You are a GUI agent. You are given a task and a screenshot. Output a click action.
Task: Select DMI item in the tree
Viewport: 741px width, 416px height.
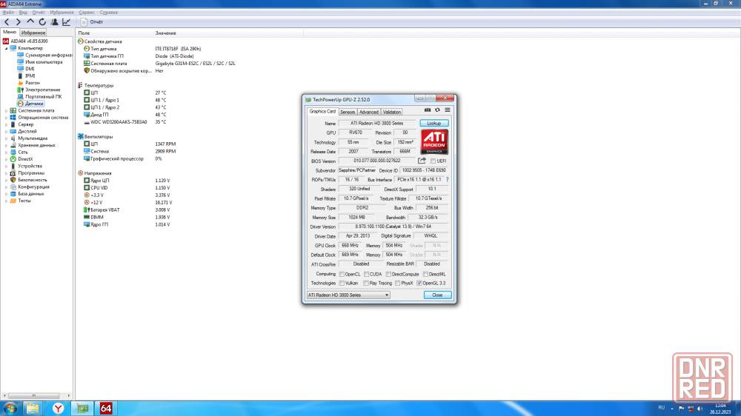pos(30,69)
